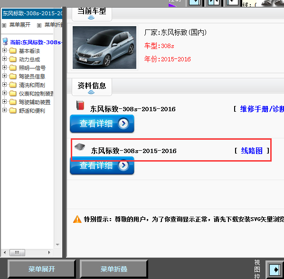Click the folder icon for 照明—信号
This screenshot has width=284, height=279.
point(13,67)
